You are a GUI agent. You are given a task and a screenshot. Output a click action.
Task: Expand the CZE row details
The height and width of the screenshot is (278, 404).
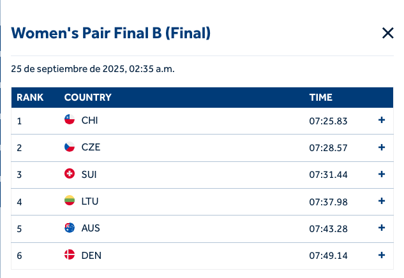[382, 147]
